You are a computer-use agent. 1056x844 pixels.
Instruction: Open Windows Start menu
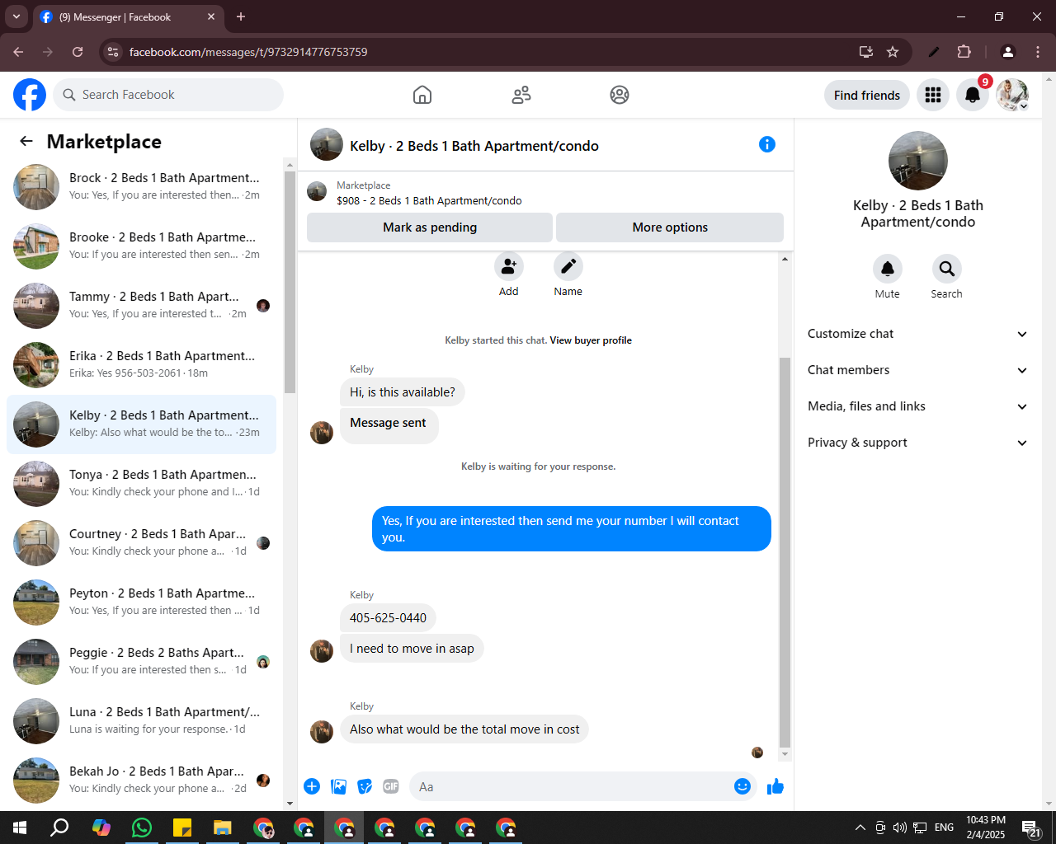pos(20,828)
